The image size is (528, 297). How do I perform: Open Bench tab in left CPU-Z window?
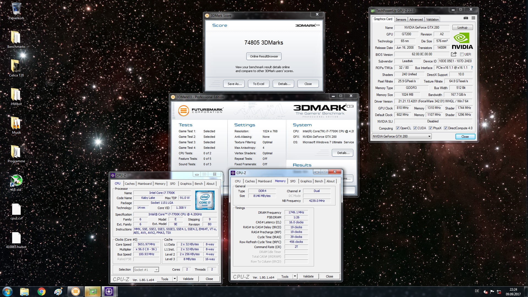199,184
